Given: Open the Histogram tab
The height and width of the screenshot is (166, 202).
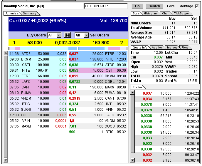Looking at the screenshot, I should [x=151, y=14].
